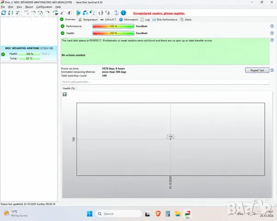Open Brave browser from taskbar
Image resolution: width=277 pixels, height=221 pixels.
click(x=158, y=214)
